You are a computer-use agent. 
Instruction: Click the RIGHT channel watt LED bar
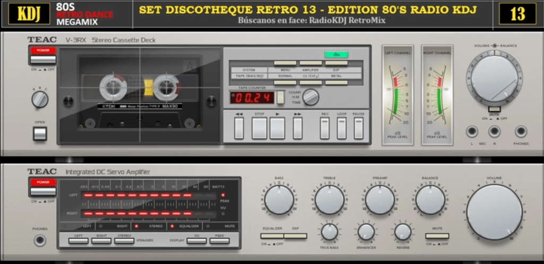coord(149,214)
